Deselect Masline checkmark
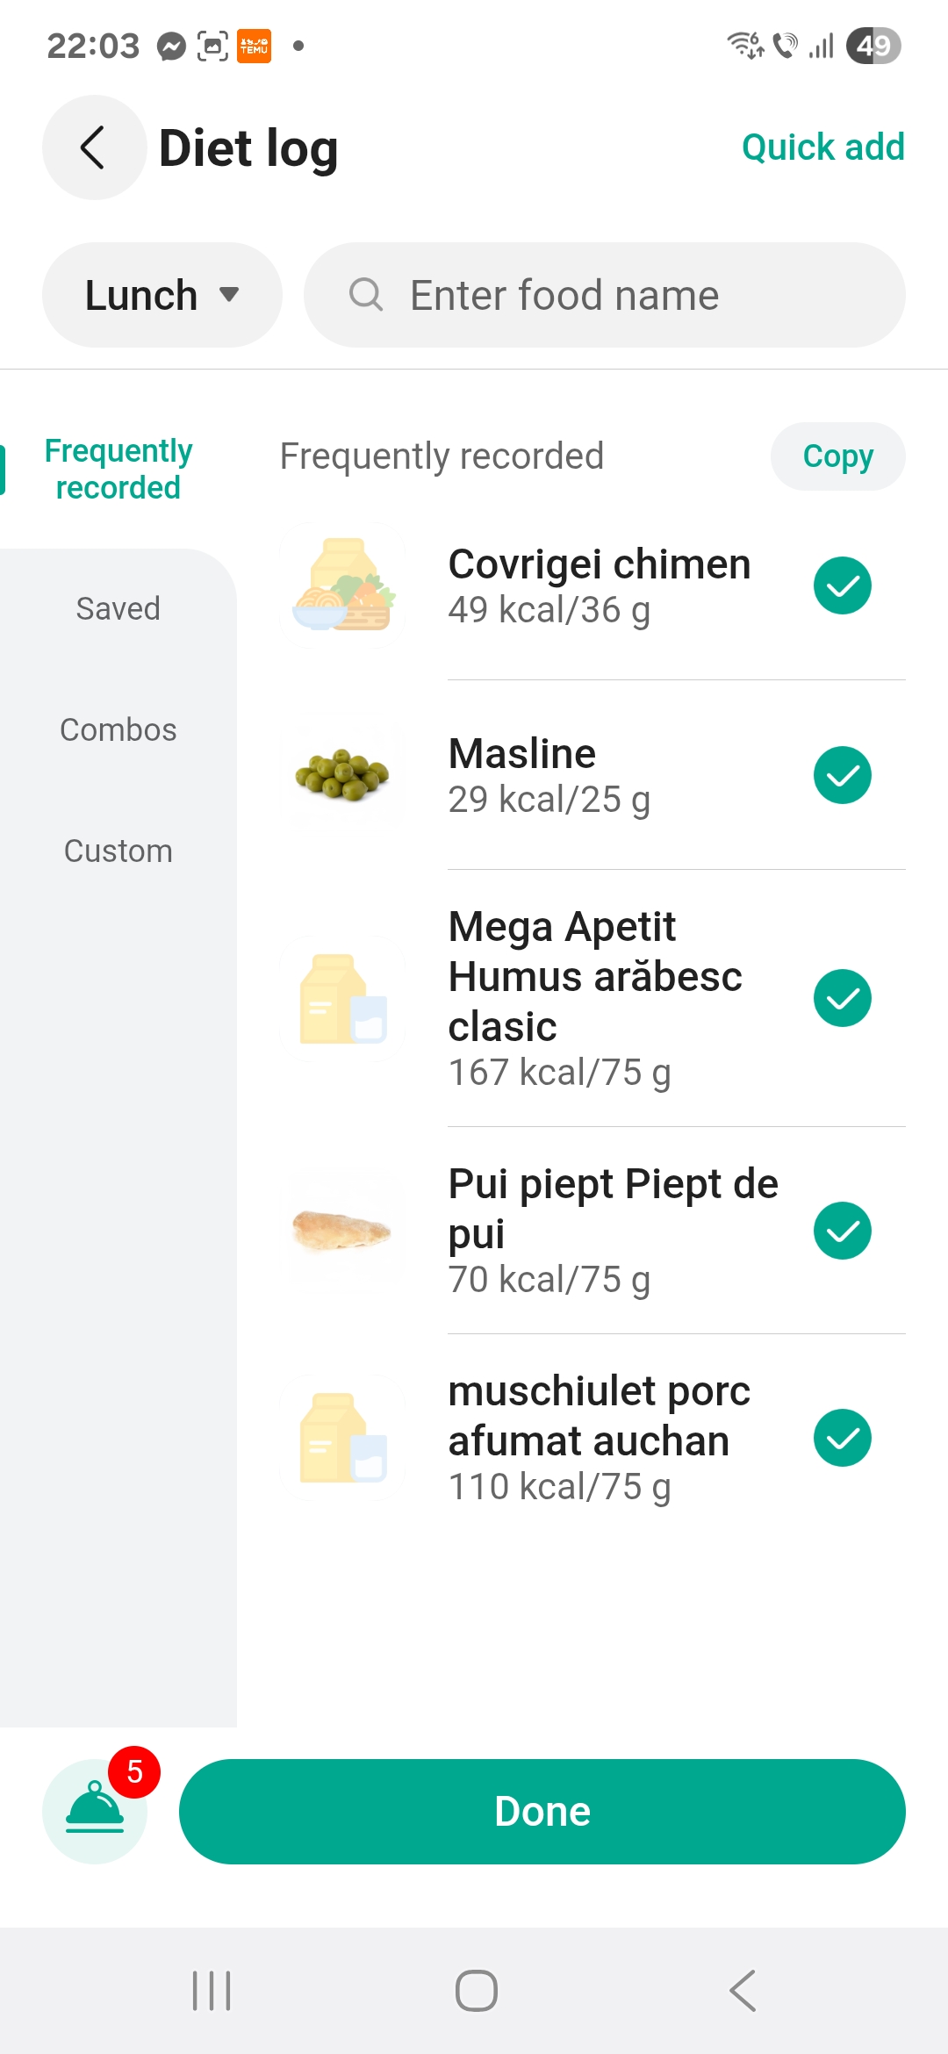This screenshot has width=948, height=2054. point(842,775)
